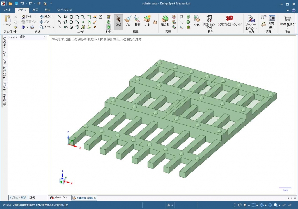The image size is (298, 209).
Task: Pick the Line sketch tool
Action: (60, 17)
